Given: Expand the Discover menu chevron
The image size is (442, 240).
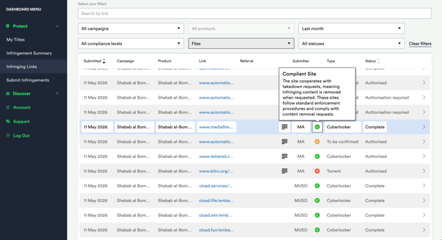Looking at the screenshot, I should 57,93.
